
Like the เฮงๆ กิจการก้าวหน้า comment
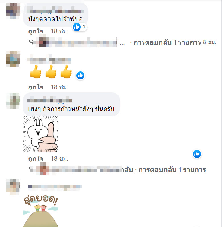pyautogui.click(x=36, y=159)
